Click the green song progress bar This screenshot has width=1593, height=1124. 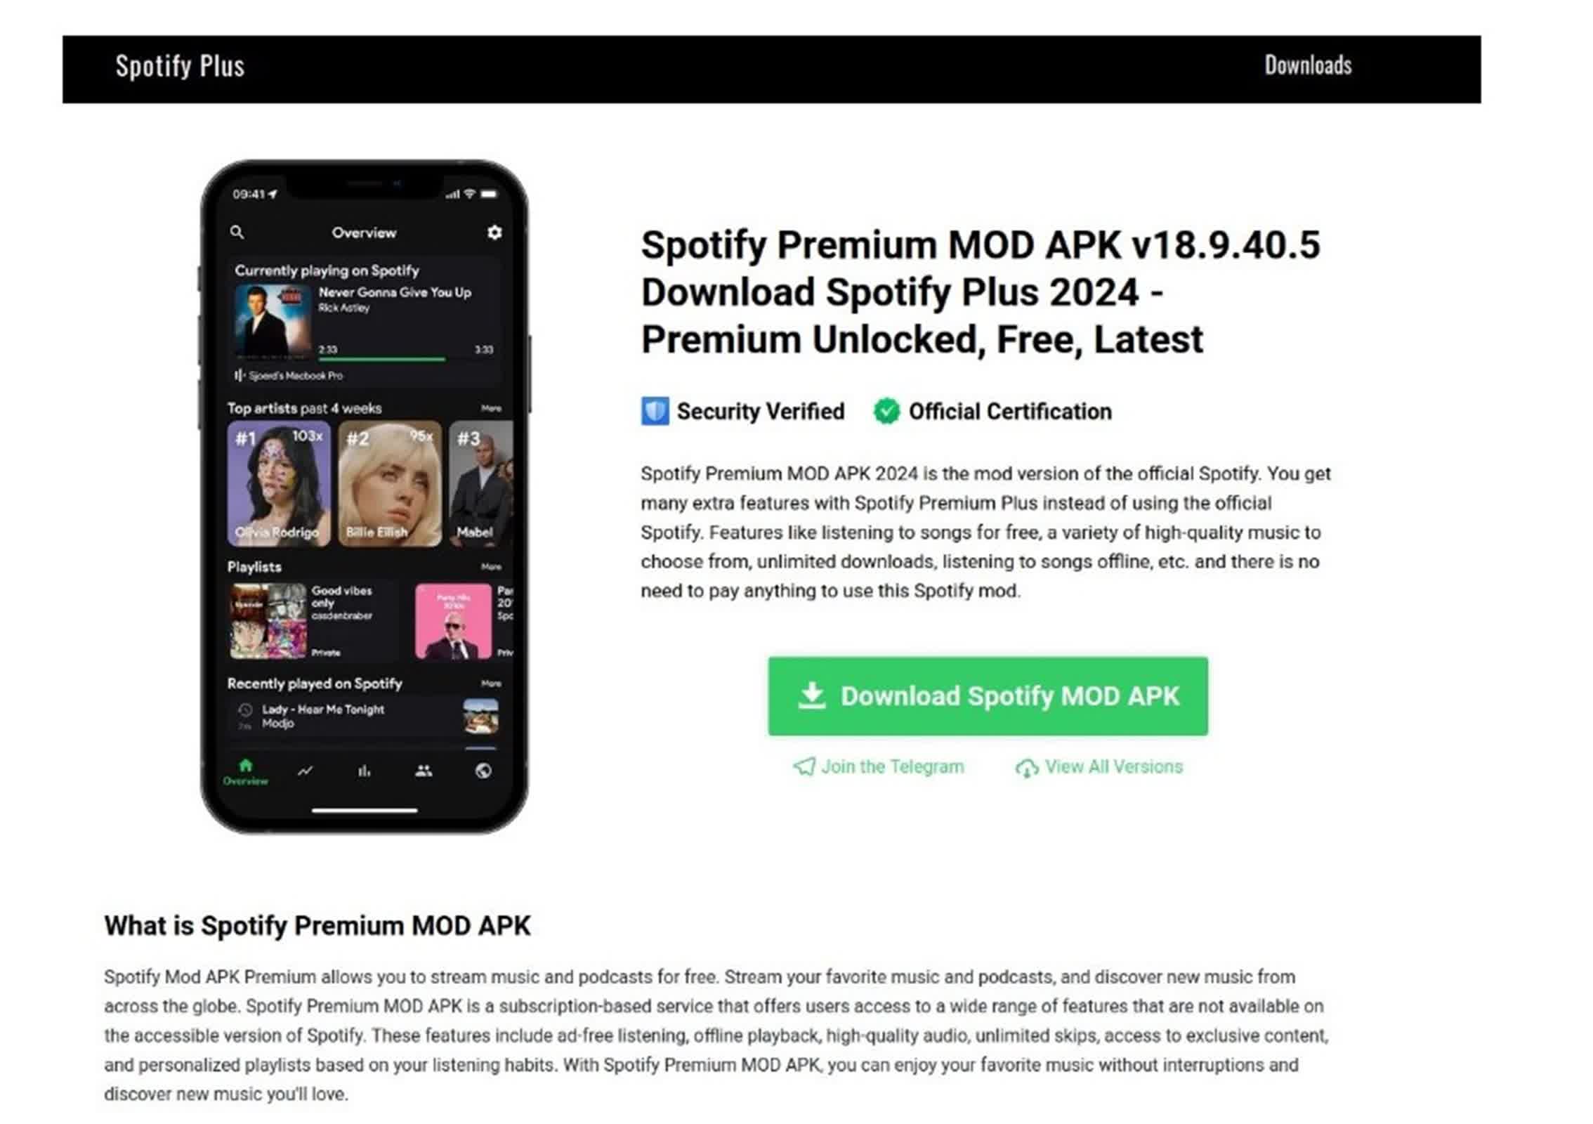382,359
